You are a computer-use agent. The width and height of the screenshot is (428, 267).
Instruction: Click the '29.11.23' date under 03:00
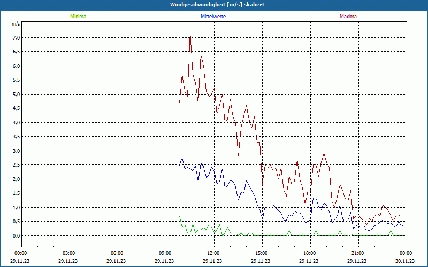pyautogui.click(x=68, y=261)
